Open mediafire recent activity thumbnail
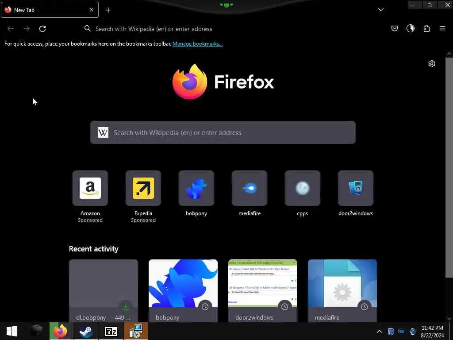 pos(342,283)
